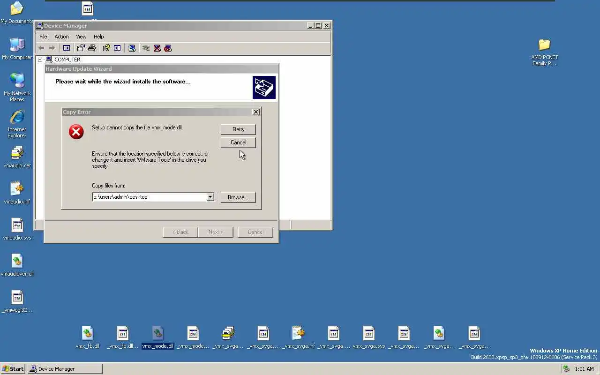Minimize the Device Manager window
The width and height of the screenshot is (600, 375).
[x=310, y=26]
